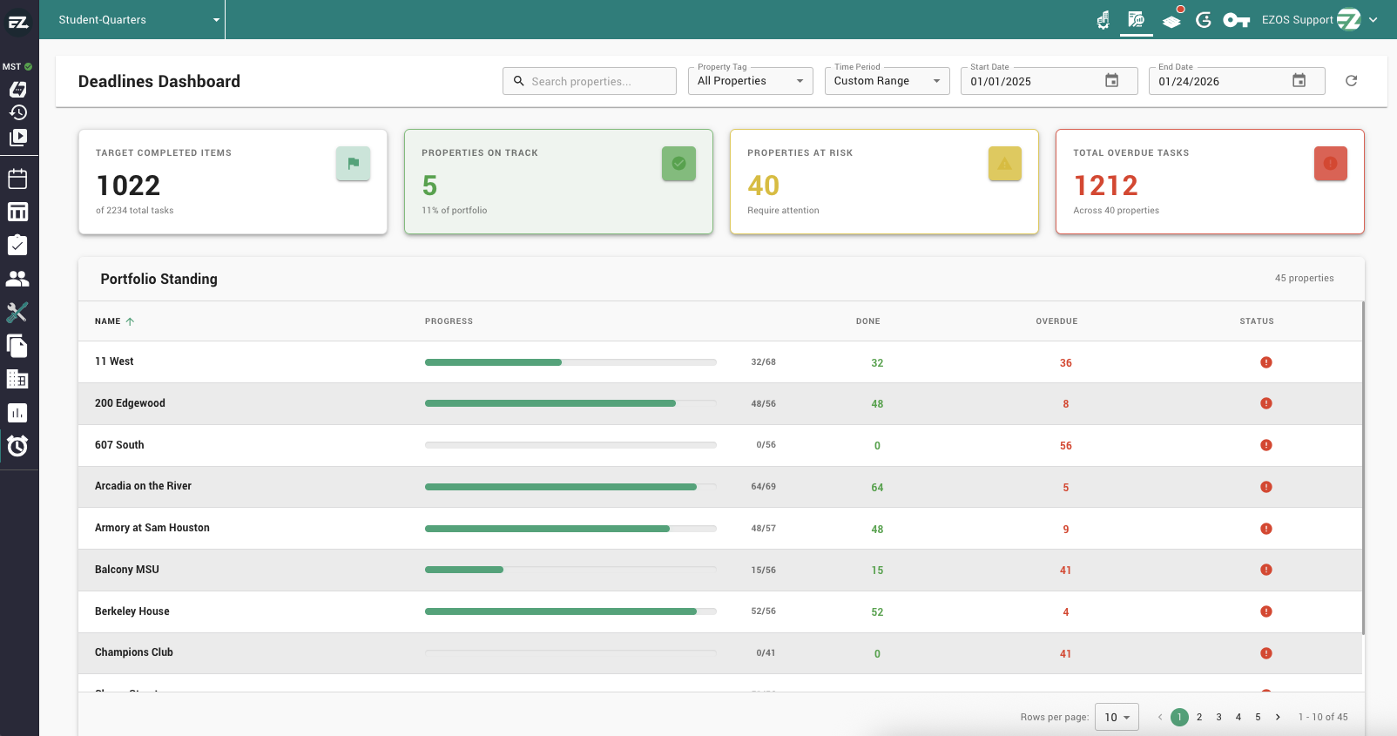The image size is (1397, 736).
Task: Open the layers icon with red notification dot
Action: pyautogui.click(x=1172, y=19)
